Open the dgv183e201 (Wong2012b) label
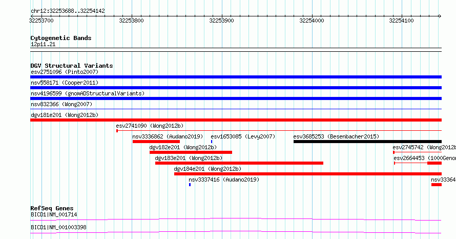456x239 pixels. [x=189, y=158]
